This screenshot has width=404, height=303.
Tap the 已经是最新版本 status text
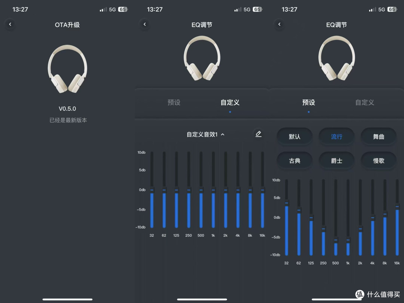coord(68,120)
